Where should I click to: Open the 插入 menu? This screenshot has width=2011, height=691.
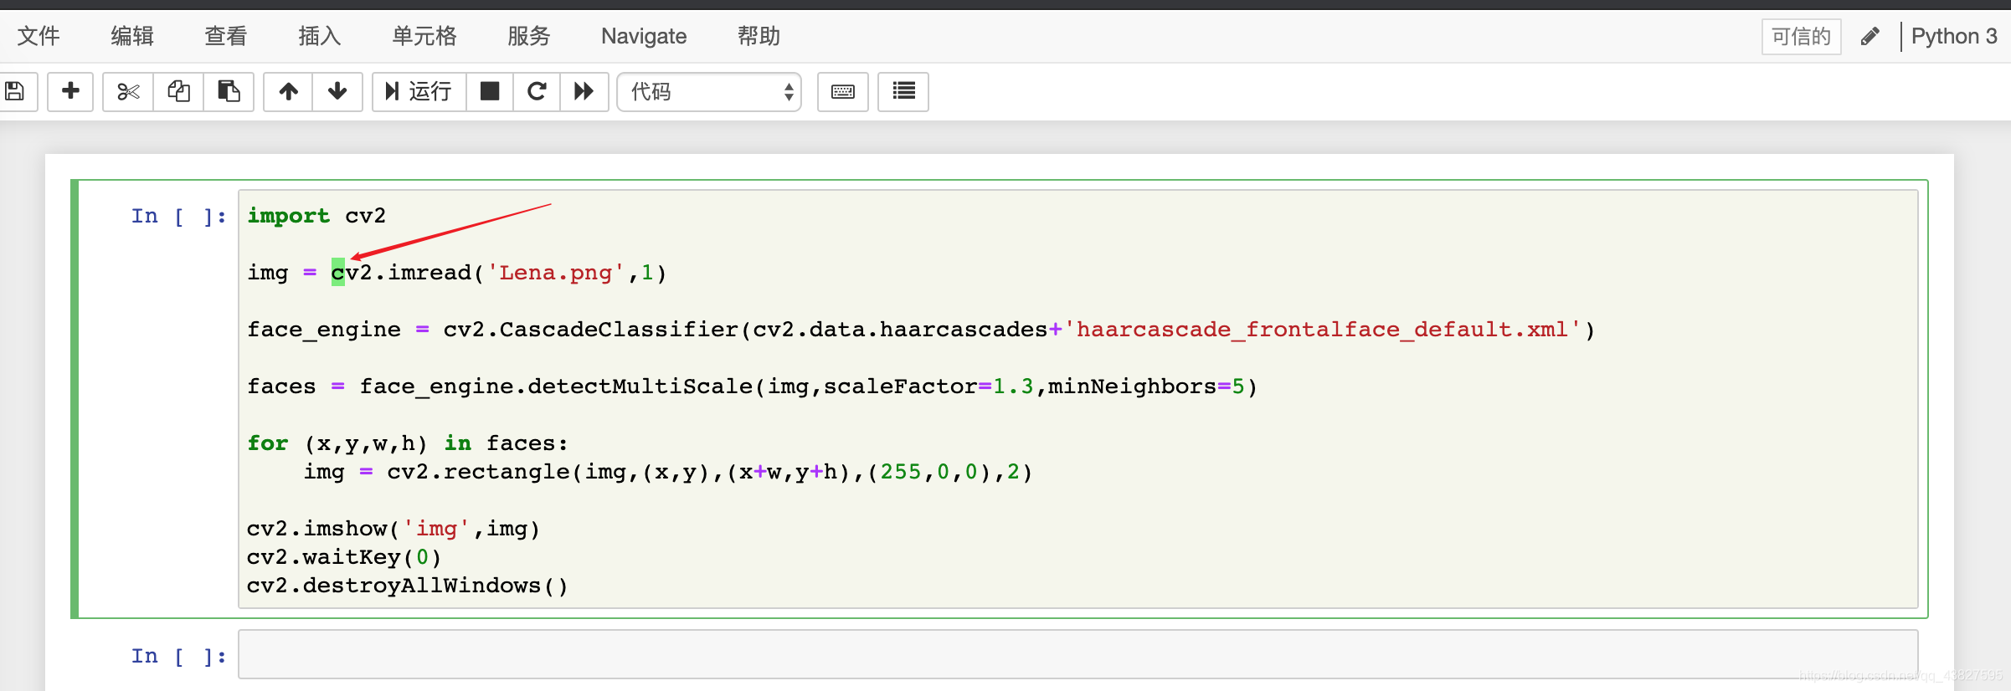[320, 36]
